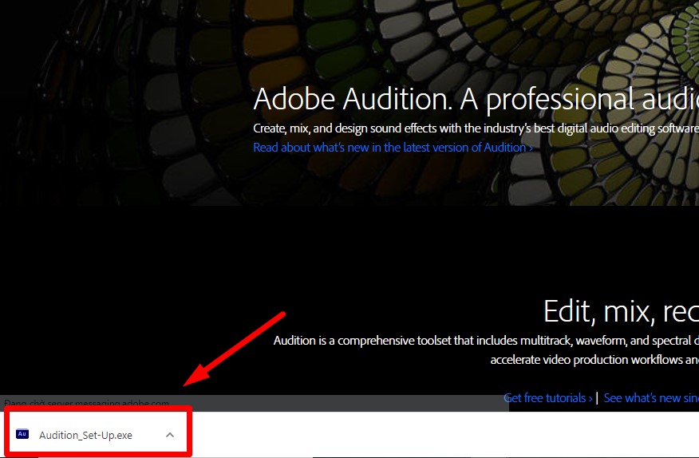Expand the chevron beside Audition_Set-Up.exe

tap(170, 435)
